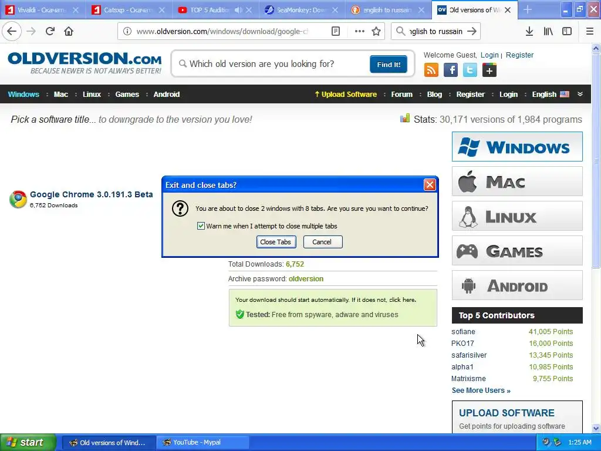Confirm with the Close Tabs button
The image size is (601, 451).
point(276,242)
